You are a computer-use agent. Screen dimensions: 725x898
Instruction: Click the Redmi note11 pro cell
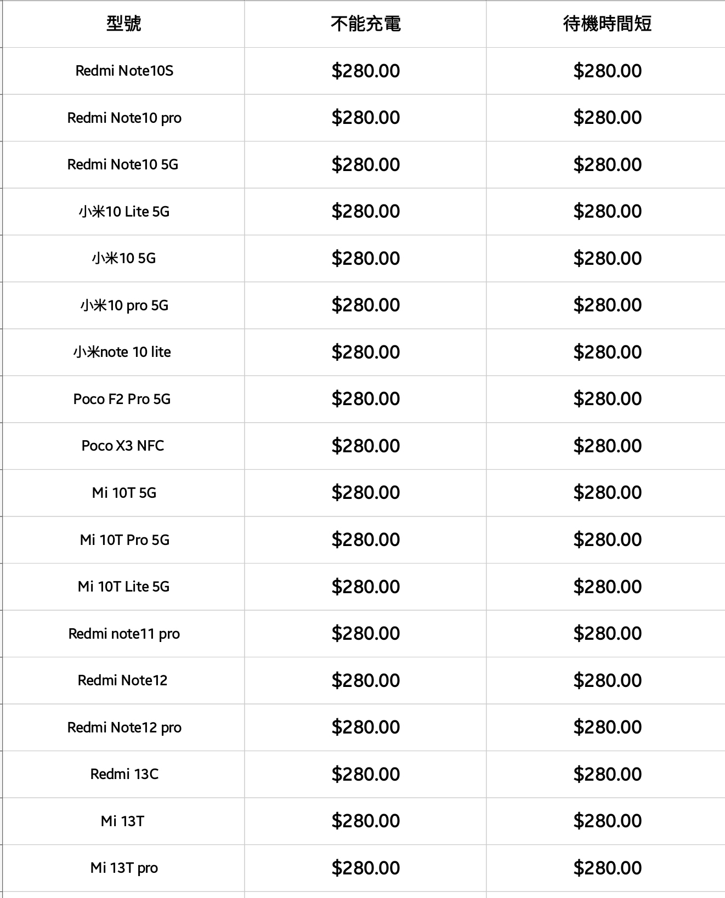pyautogui.click(x=124, y=634)
